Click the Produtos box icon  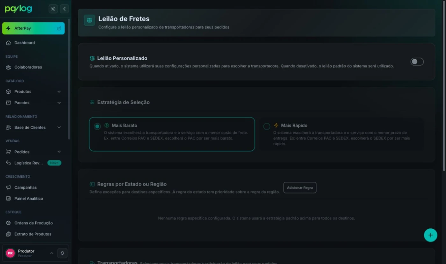(x=8, y=91)
